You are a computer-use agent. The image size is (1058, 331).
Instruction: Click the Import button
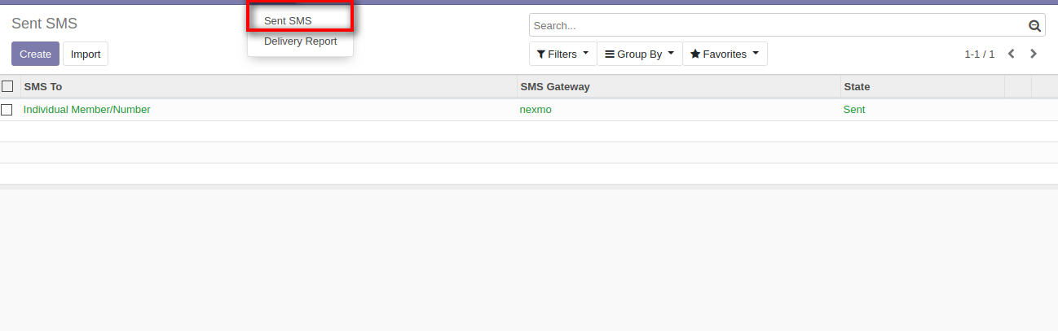coord(86,54)
